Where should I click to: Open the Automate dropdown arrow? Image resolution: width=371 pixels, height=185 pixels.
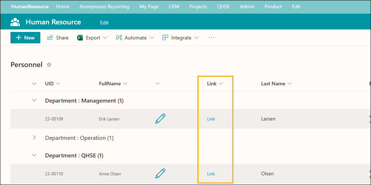tap(152, 38)
